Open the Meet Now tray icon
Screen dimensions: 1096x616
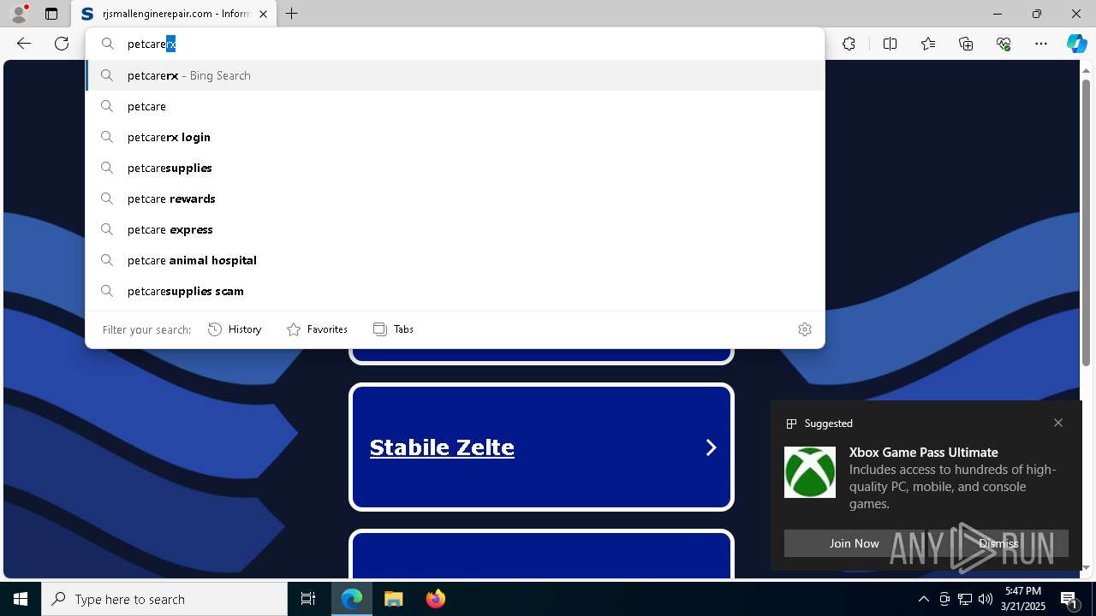pos(944,599)
